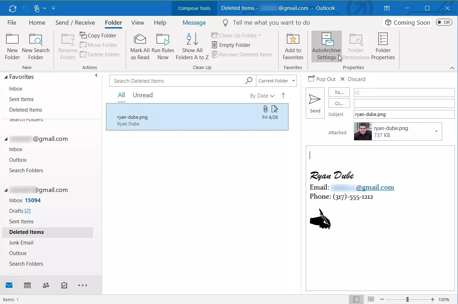Open AutoArchive Settings
Viewport: 458px width, 304px height.
click(x=326, y=47)
